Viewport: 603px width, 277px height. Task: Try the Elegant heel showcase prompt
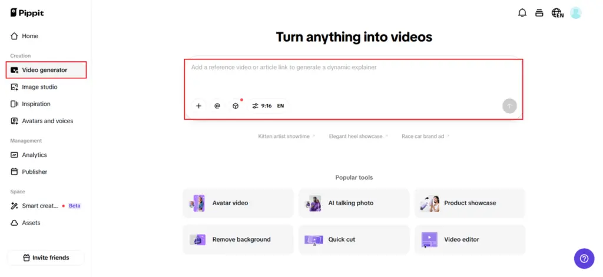tap(359, 136)
